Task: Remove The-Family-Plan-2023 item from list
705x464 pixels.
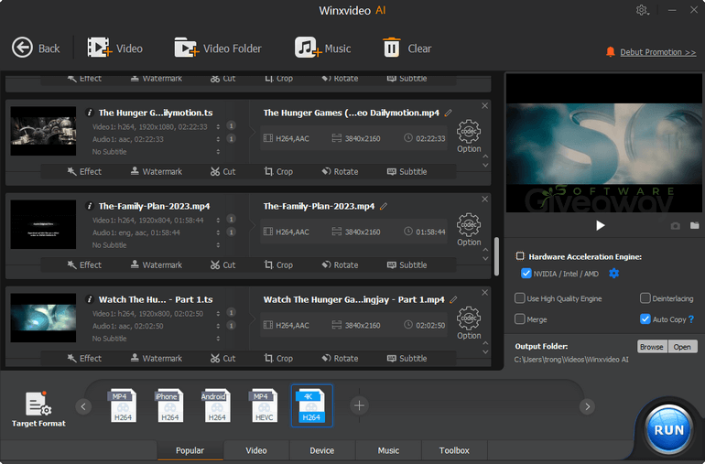Action: click(x=484, y=200)
